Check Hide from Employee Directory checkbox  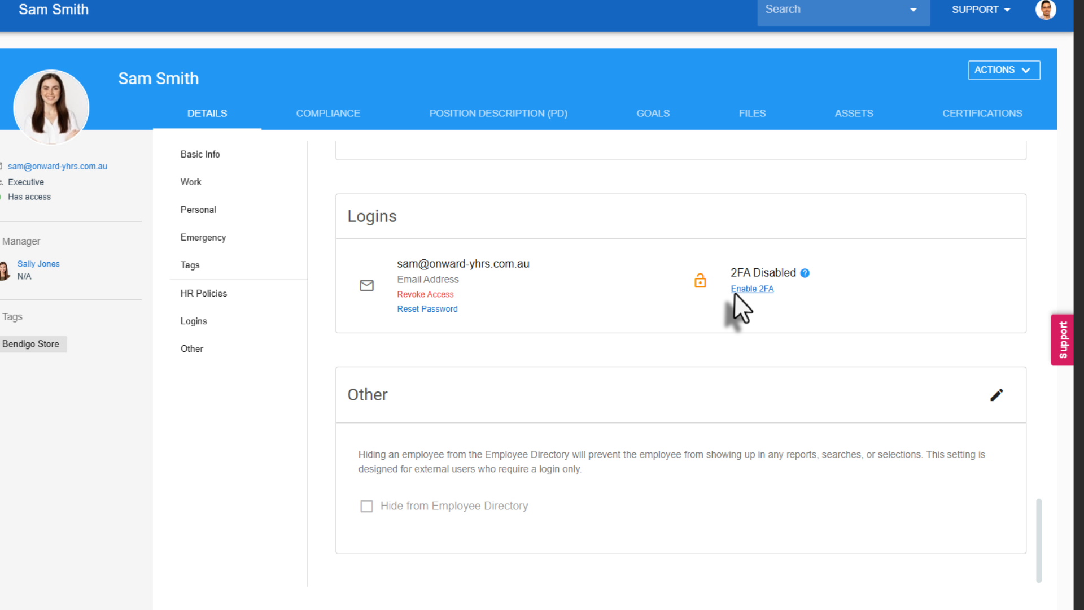(x=366, y=506)
